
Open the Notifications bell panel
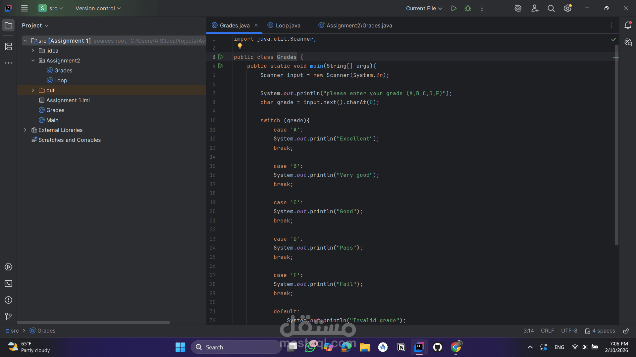628,25
